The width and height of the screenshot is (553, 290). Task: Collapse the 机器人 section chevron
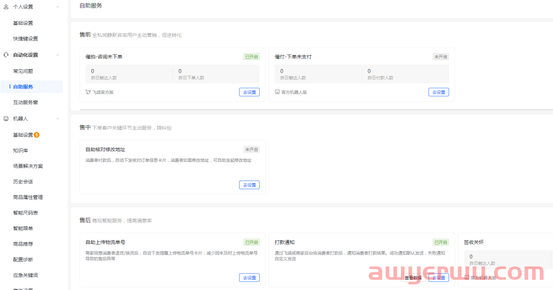coord(57,119)
